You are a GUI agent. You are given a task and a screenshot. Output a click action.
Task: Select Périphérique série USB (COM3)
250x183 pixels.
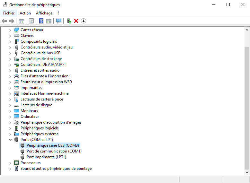[53, 145]
